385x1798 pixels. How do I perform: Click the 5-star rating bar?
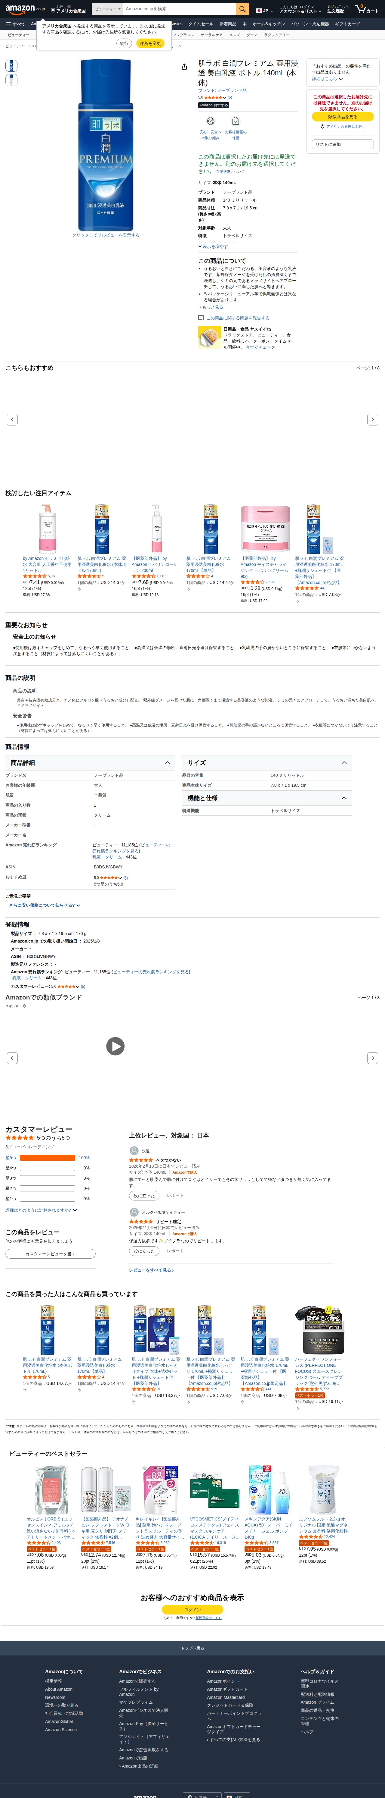tap(47, 1158)
